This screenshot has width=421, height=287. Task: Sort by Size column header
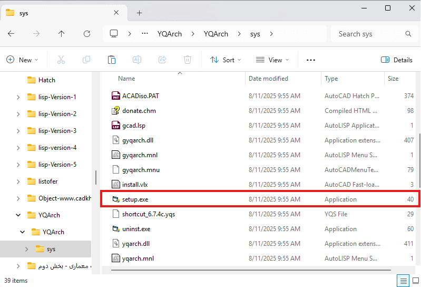point(393,79)
